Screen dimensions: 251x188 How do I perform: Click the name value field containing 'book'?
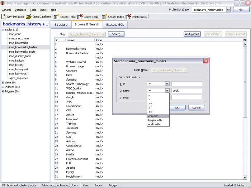point(187,91)
